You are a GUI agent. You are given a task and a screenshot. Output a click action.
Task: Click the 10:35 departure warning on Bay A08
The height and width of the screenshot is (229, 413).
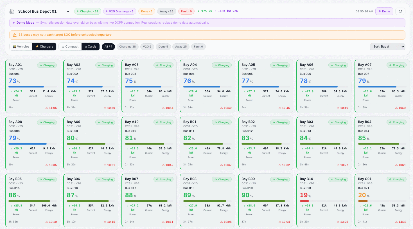(51, 165)
